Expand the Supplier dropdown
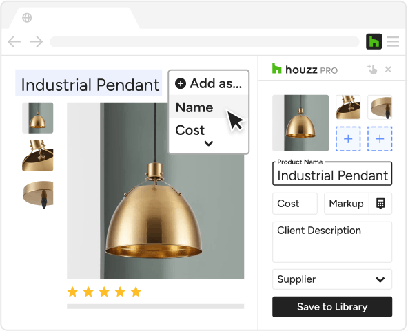The image size is (408, 331). click(x=332, y=279)
